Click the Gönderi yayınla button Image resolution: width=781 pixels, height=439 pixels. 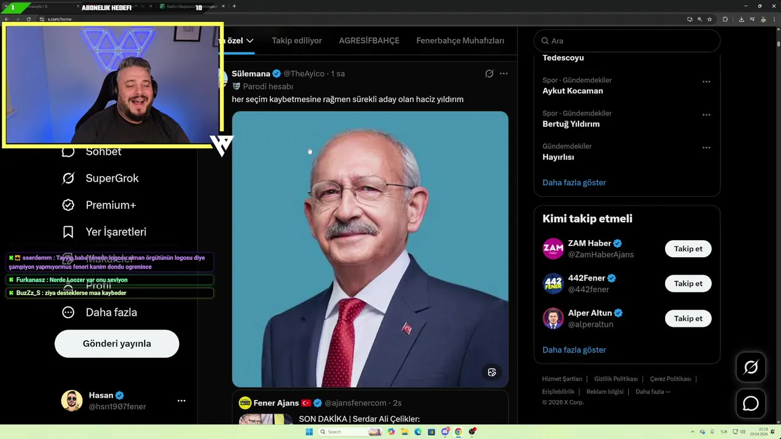(x=117, y=343)
